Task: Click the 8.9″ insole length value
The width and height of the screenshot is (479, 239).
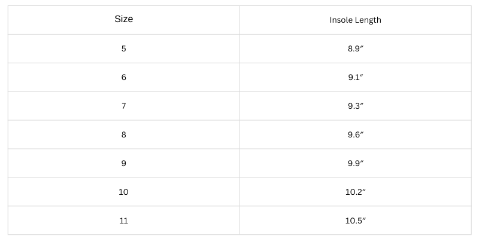Action: pos(356,49)
